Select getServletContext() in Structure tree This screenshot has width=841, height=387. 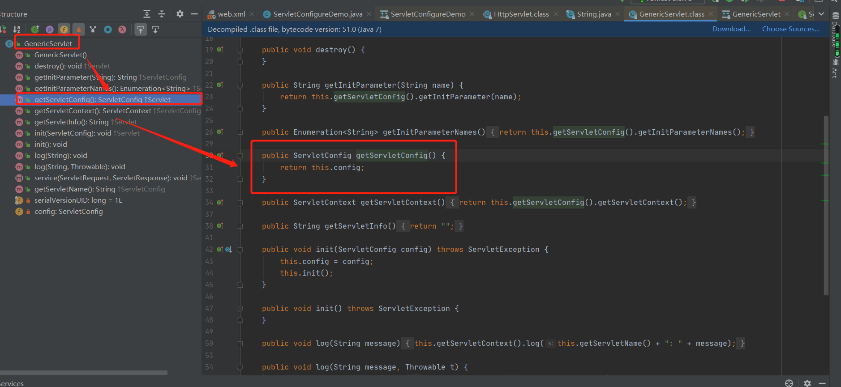[93, 111]
